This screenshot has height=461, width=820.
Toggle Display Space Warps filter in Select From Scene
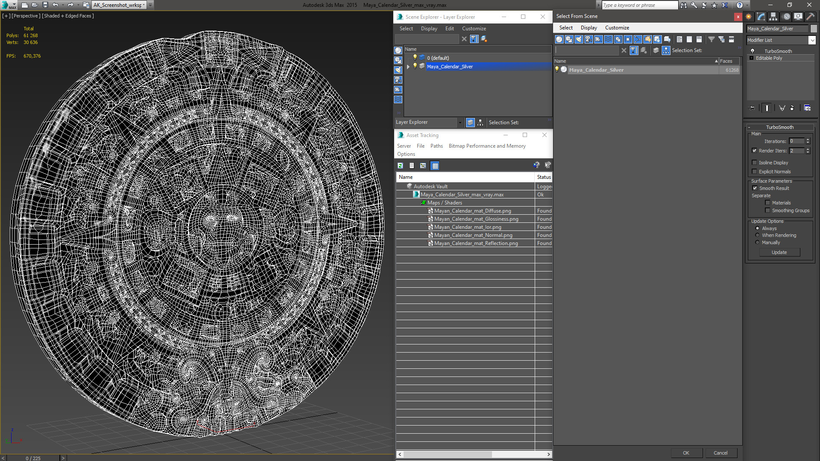(608, 39)
